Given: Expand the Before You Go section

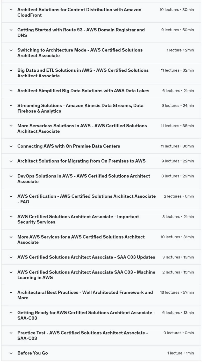Looking at the screenshot, I should coord(101,353).
